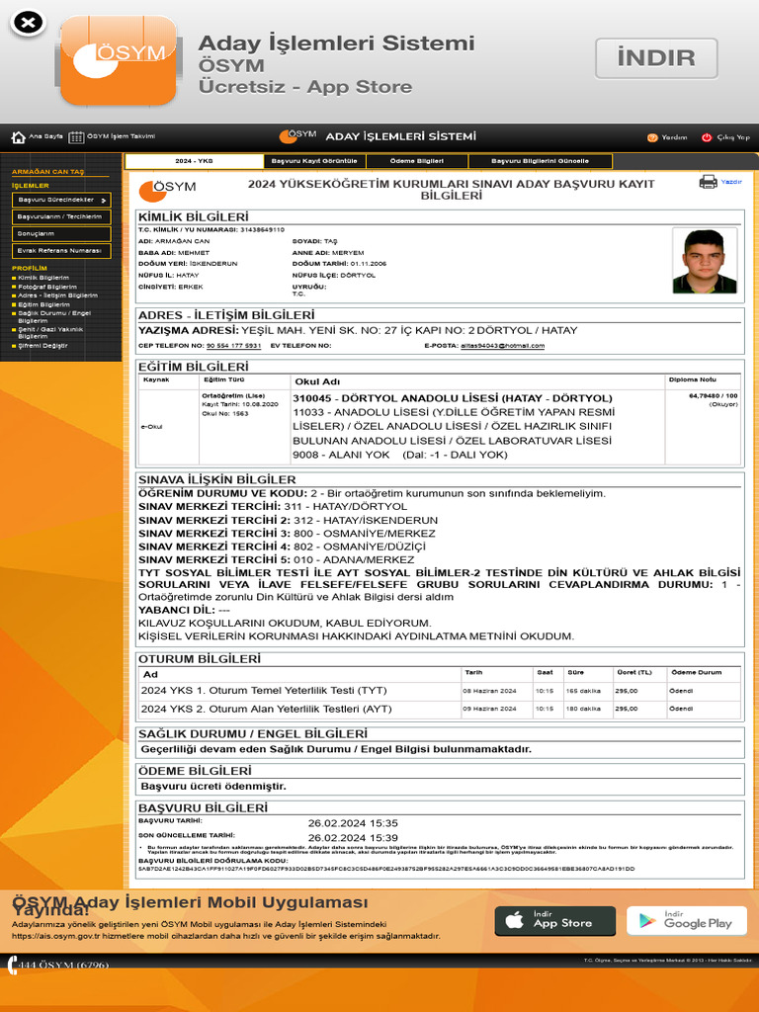The image size is (759, 1012).
Task: Close the app banner with X icon
Action: pyautogui.click(x=30, y=23)
